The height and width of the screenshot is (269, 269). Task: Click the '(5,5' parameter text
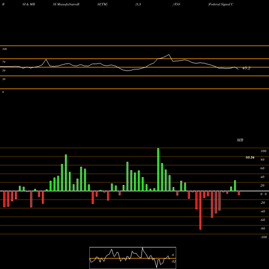coord(138,4)
